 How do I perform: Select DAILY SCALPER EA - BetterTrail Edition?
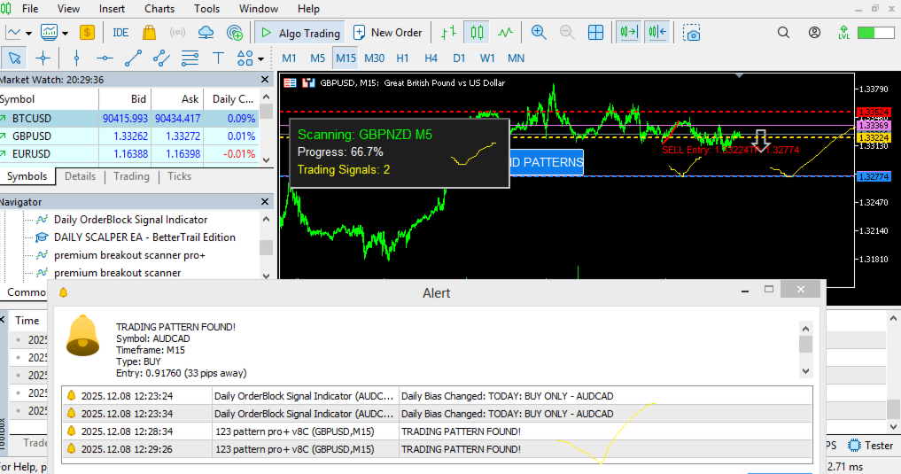(144, 237)
